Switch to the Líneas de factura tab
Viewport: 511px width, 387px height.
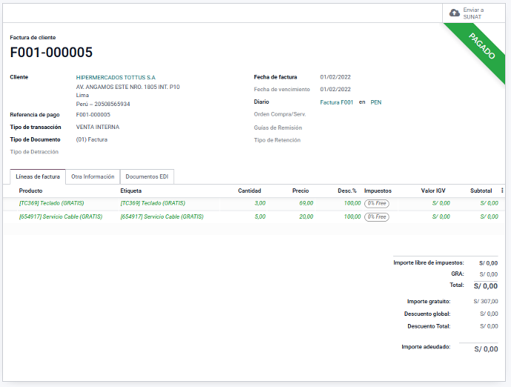coord(38,176)
